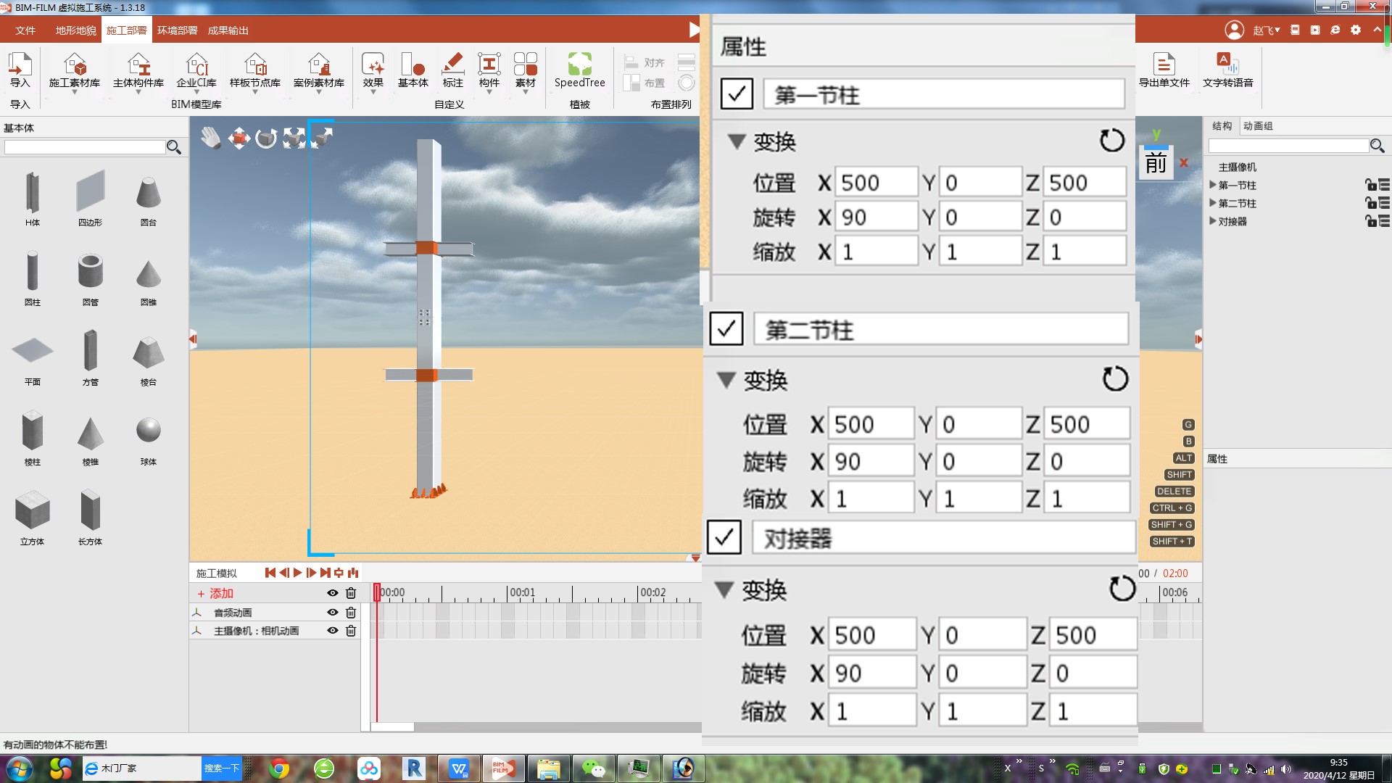This screenshot has width=1392, height=783.
Task: Switch to the 环境部署 tab
Action: [x=177, y=30]
